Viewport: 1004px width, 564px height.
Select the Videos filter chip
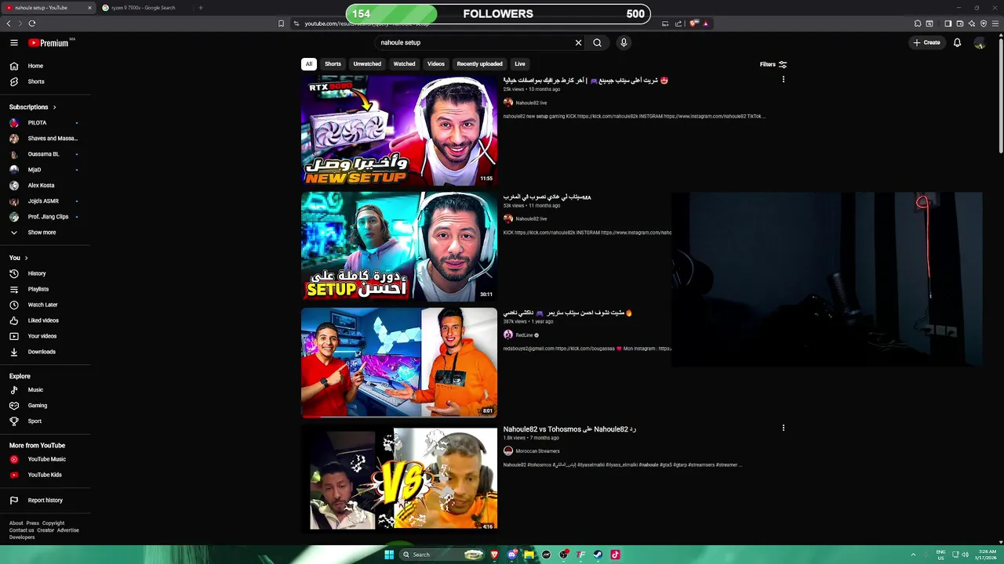coord(436,64)
